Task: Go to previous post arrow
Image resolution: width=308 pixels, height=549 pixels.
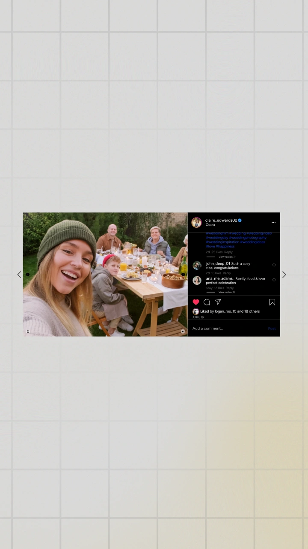Action: pyautogui.click(x=19, y=274)
